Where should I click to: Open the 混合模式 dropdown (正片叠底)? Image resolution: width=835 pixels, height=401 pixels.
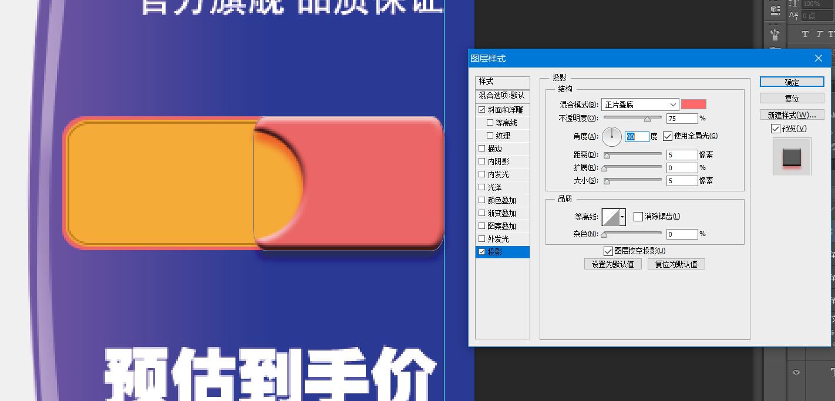(640, 105)
